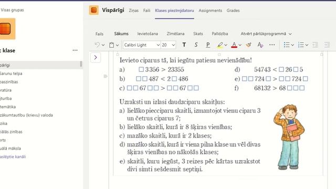Open the Sports channel
Image resolution: width=336 pixels, height=189 pixels.
point(3,140)
